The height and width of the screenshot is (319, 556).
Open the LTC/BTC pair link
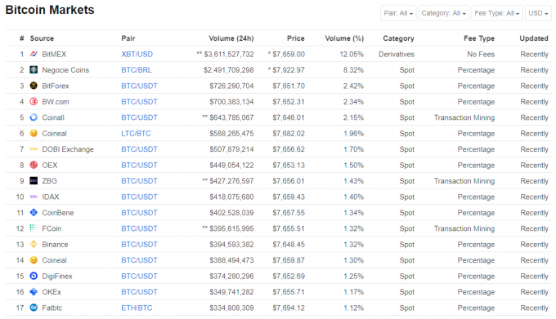point(136,133)
